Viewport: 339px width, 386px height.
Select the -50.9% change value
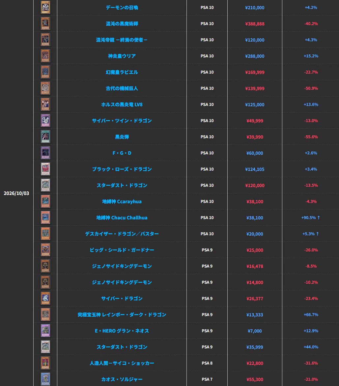coord(311,88)
